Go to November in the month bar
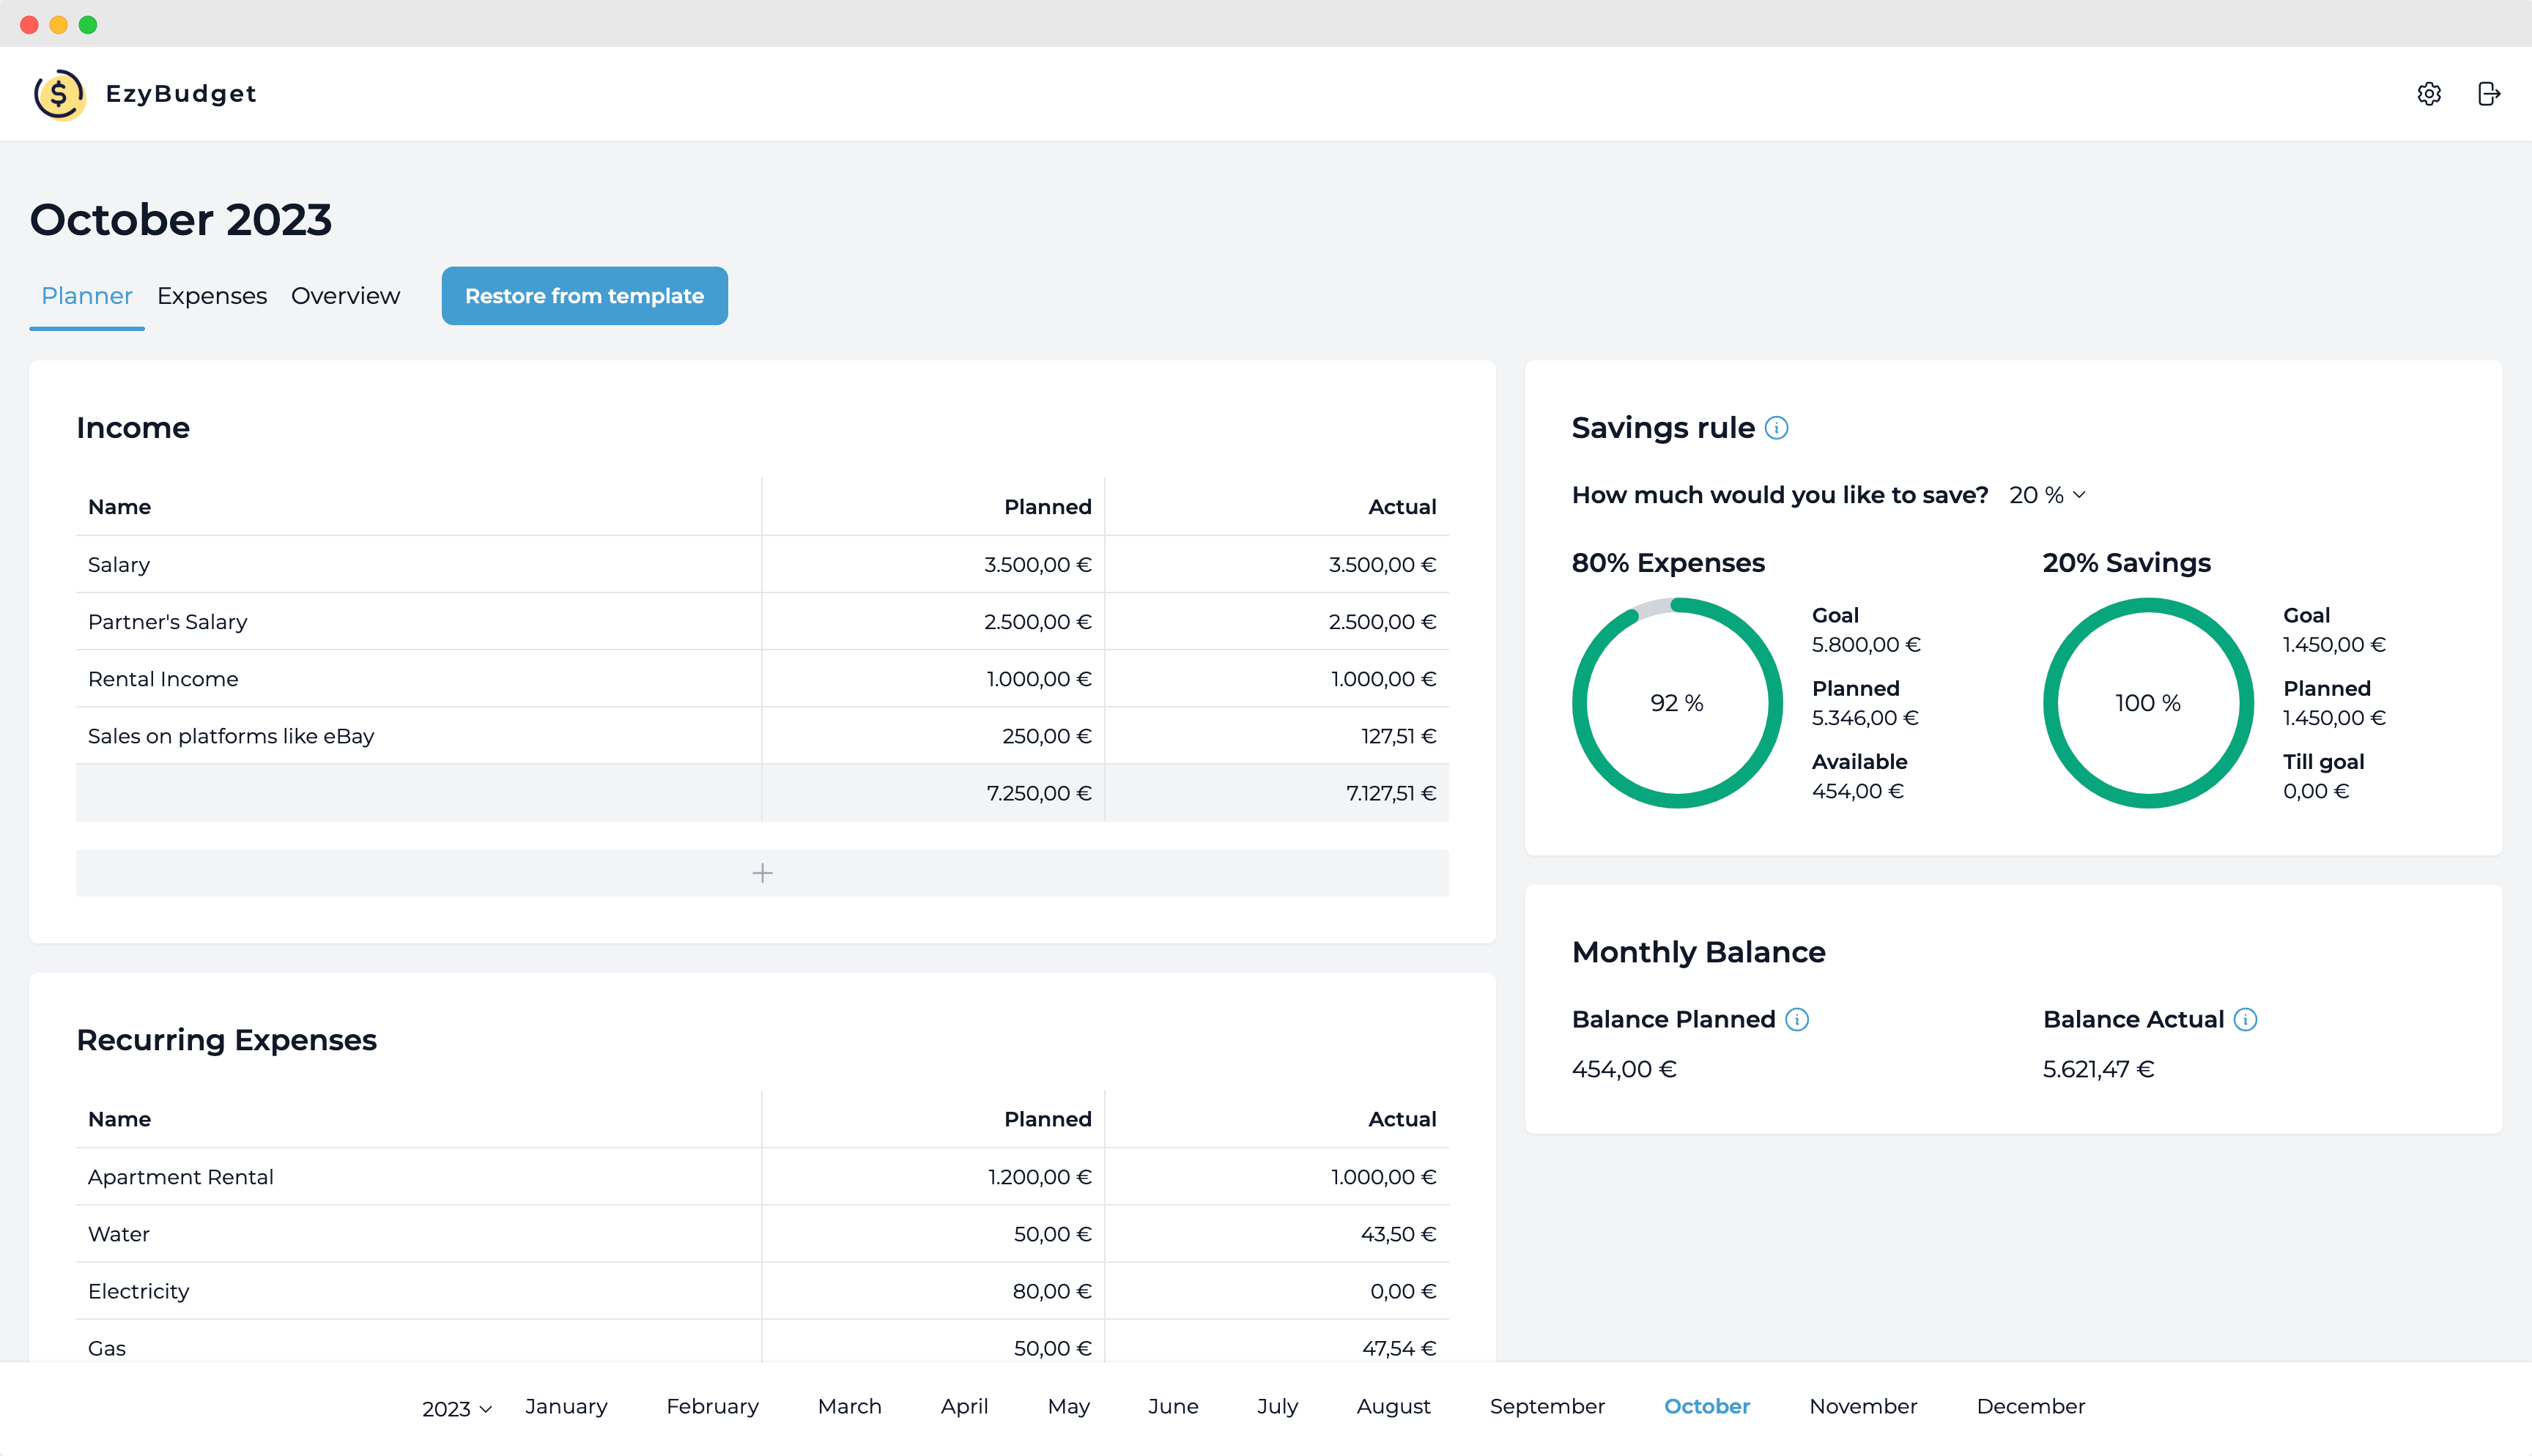2532x1456 pixels. 1863,1406
